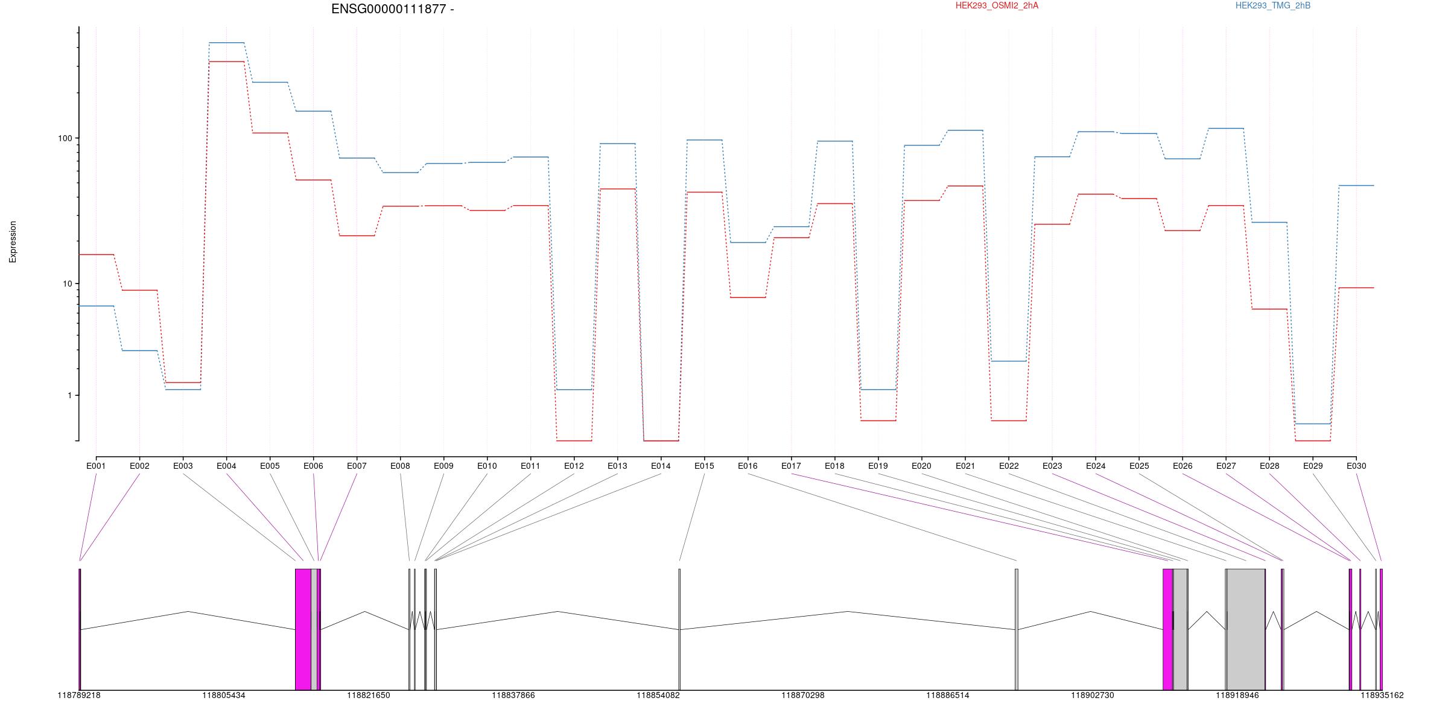Click the blue expression segment above E004

click(227, 43)
